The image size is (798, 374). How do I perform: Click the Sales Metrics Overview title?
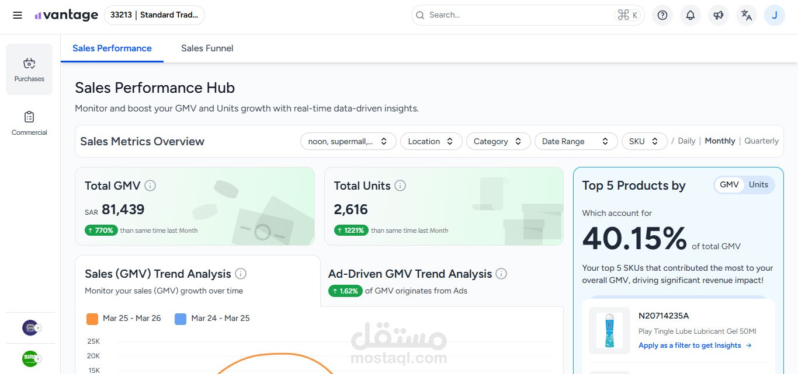pyautogui.click(x=143, y=141)
